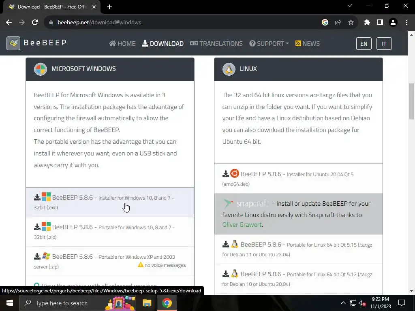Click the scrollbar up arrow

(412, 35)
